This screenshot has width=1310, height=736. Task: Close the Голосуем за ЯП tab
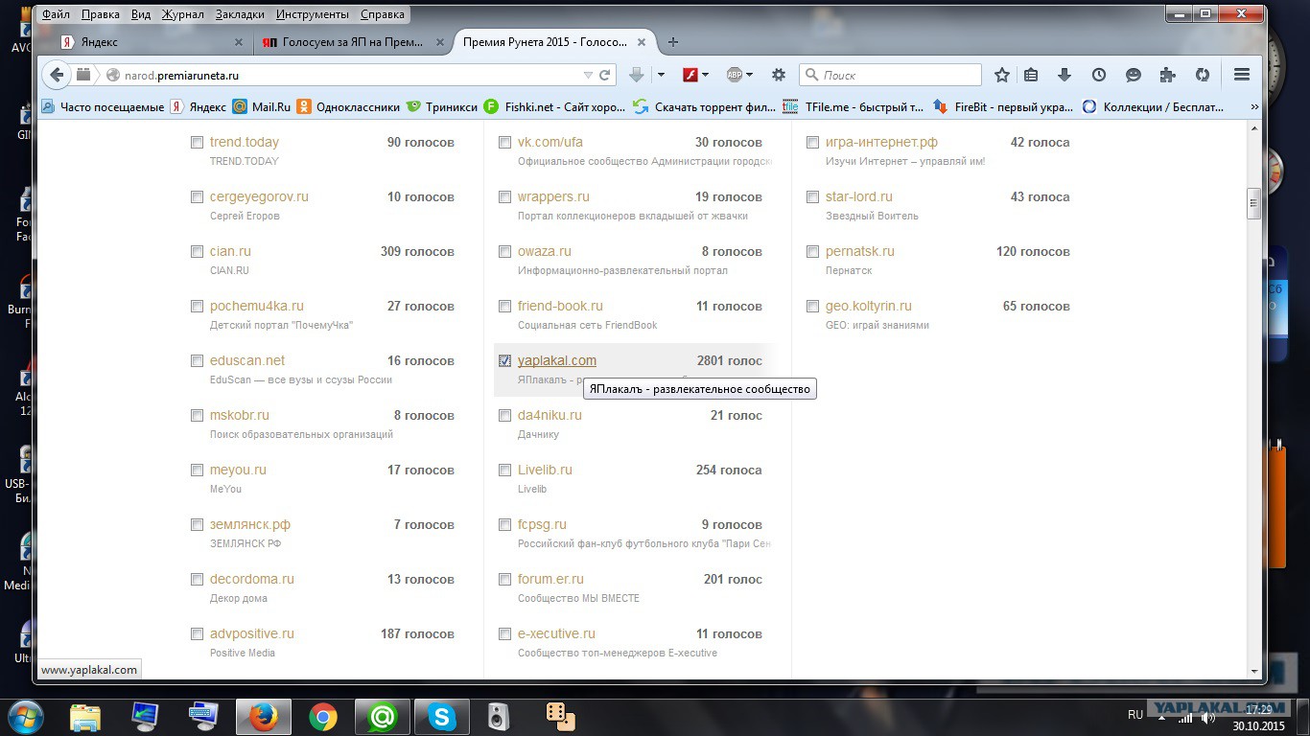(x=440, y=42)
